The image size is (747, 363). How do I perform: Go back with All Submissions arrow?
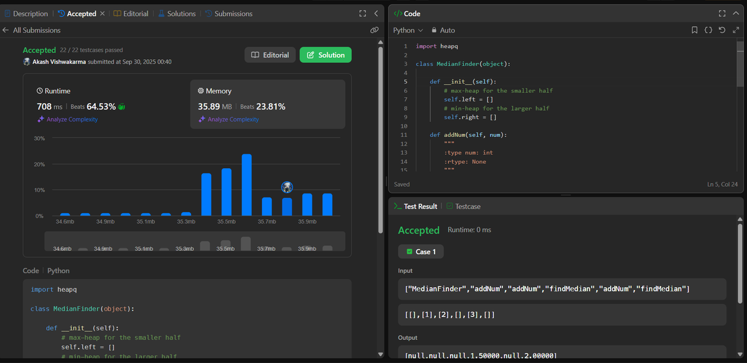pos(6,30)
